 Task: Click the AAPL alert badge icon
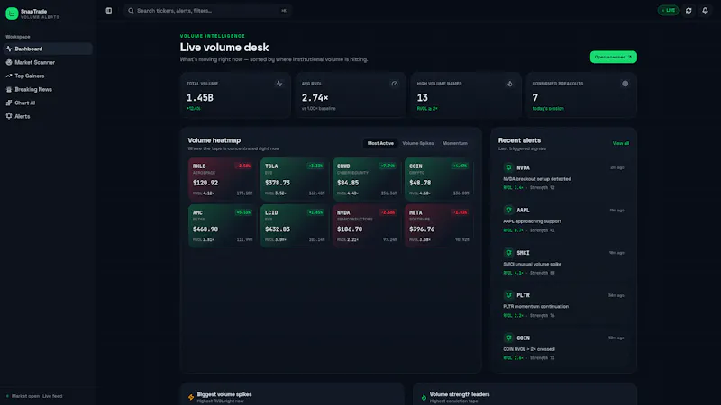point(508,210)
